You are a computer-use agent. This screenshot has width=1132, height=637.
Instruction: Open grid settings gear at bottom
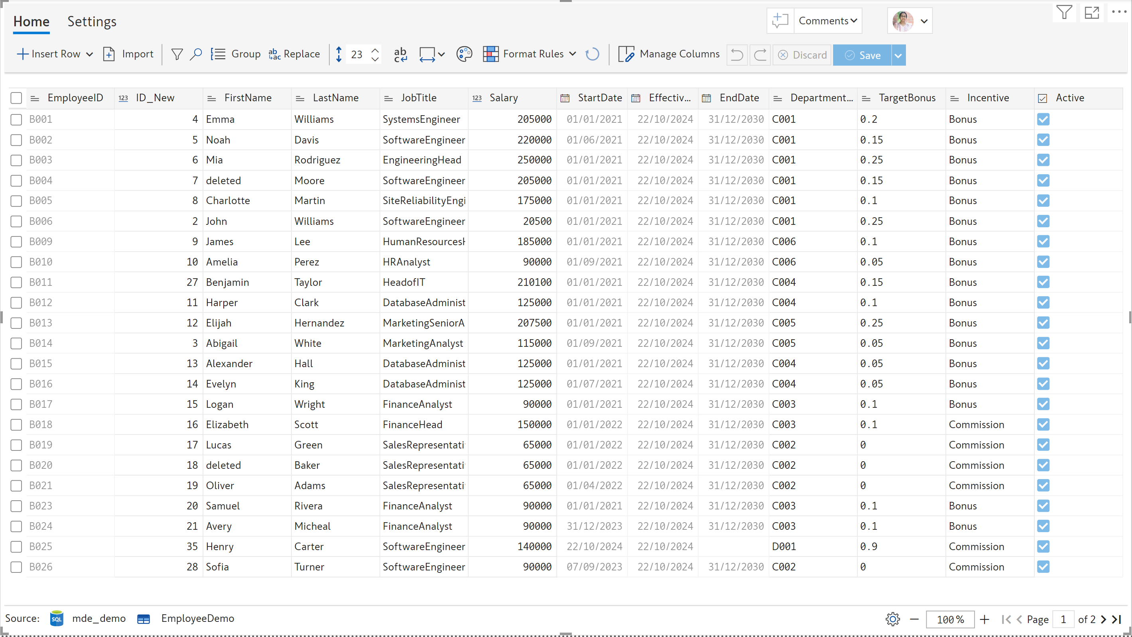click(892, 619)
